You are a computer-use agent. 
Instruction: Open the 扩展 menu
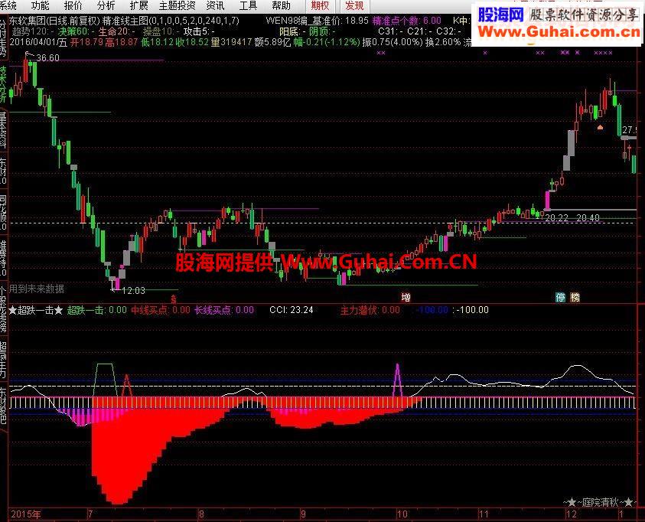coord(138,6)
